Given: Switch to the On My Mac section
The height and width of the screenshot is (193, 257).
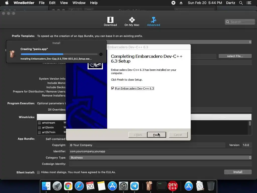Looking at the screenshot, I should (x=132, y=22).
